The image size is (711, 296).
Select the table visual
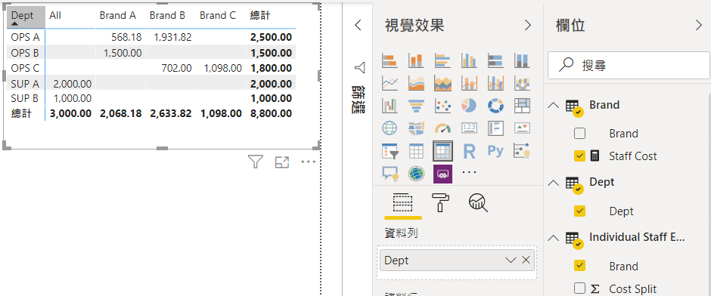[416, 152]
